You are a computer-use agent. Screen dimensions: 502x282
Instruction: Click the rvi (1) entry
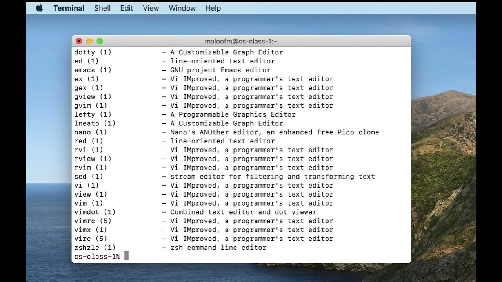[x=89, y=150]
